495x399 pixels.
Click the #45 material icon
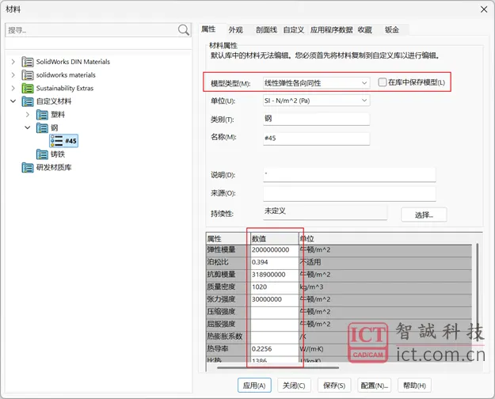(57, 141)
